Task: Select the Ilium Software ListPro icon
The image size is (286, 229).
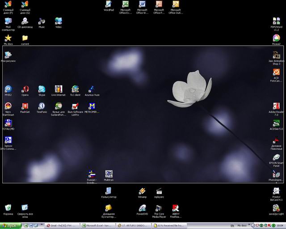Action: click(75, 109)
